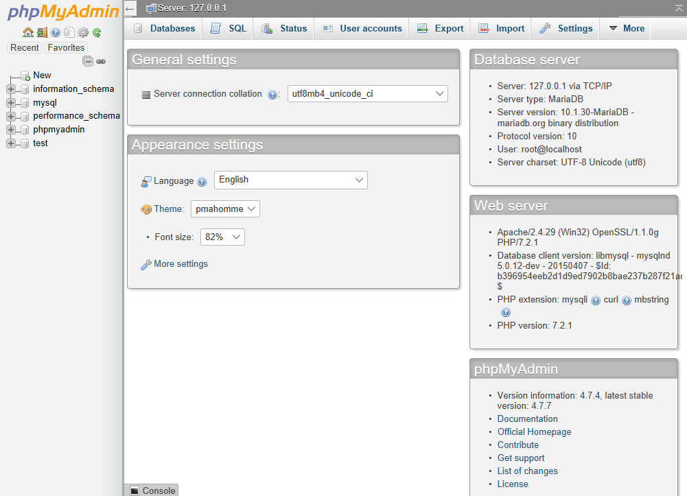The height and width of the screenshot is (496, 687).
Task: Expand the performance_schema tree node
Action: [x=11, y=117]
